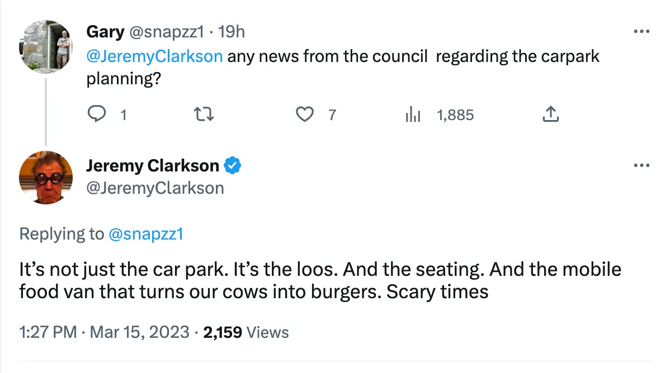The width and height of the screenshot is (670, 373).
Task: Open more options on Jeremy Clarkson's tweet
Action: [x=641, y=165]
